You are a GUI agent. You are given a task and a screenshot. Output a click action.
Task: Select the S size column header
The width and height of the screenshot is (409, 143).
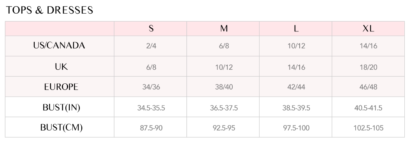pos(151,29)
